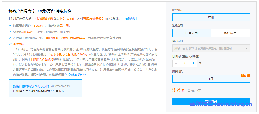Increase device count with the plus button
This screenshot has height=114, width=259.
193,63
